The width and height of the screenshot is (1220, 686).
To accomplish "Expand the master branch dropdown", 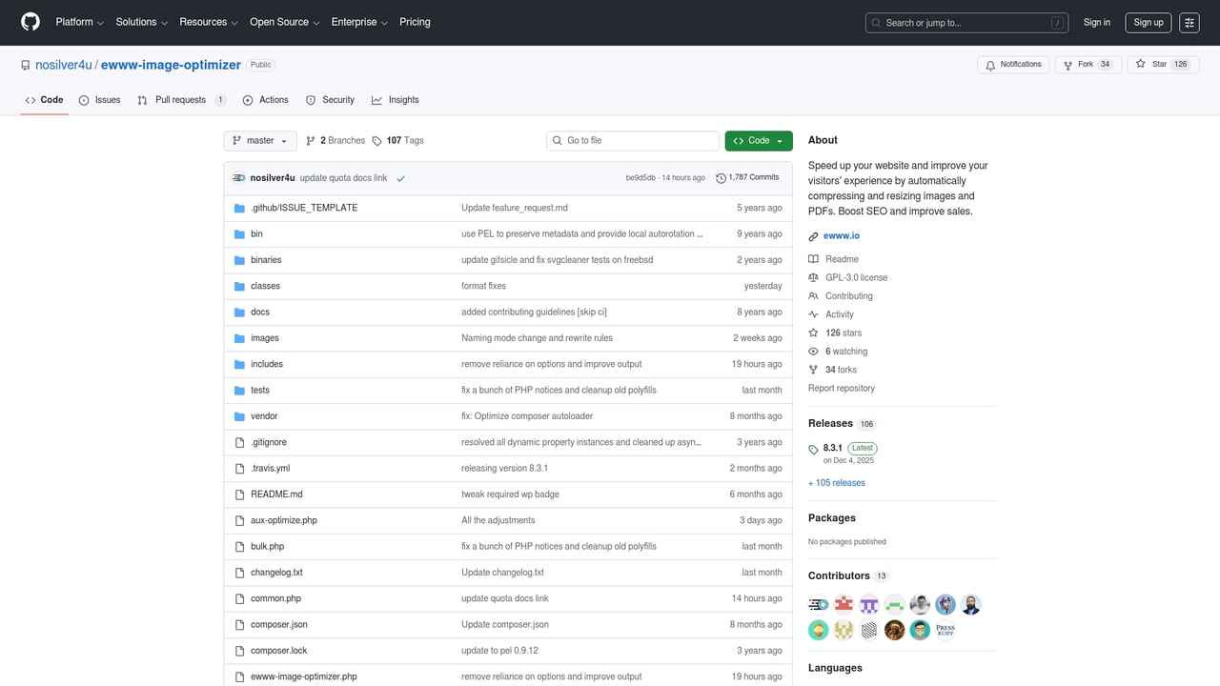I will click(260, 141).
